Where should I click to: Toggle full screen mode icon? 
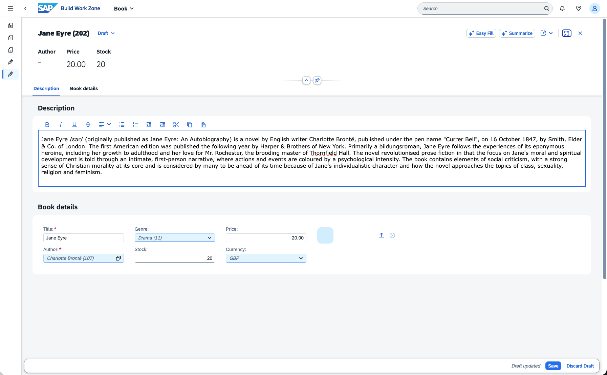pyautogui.click(x=567, y=33)
